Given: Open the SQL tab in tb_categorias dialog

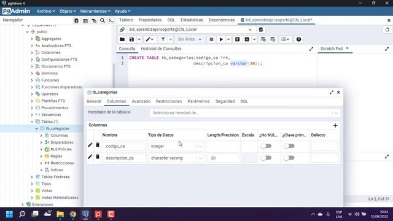Looking at the screenshot, I should pyautogui.click(x=244, y=101).
